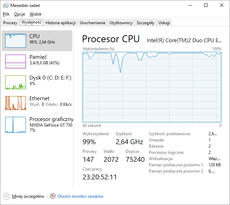Open the Procesor graficzny GPU graph
This screenshot has height=205, width=230.
pyautogui.click(x=16, y=125)
